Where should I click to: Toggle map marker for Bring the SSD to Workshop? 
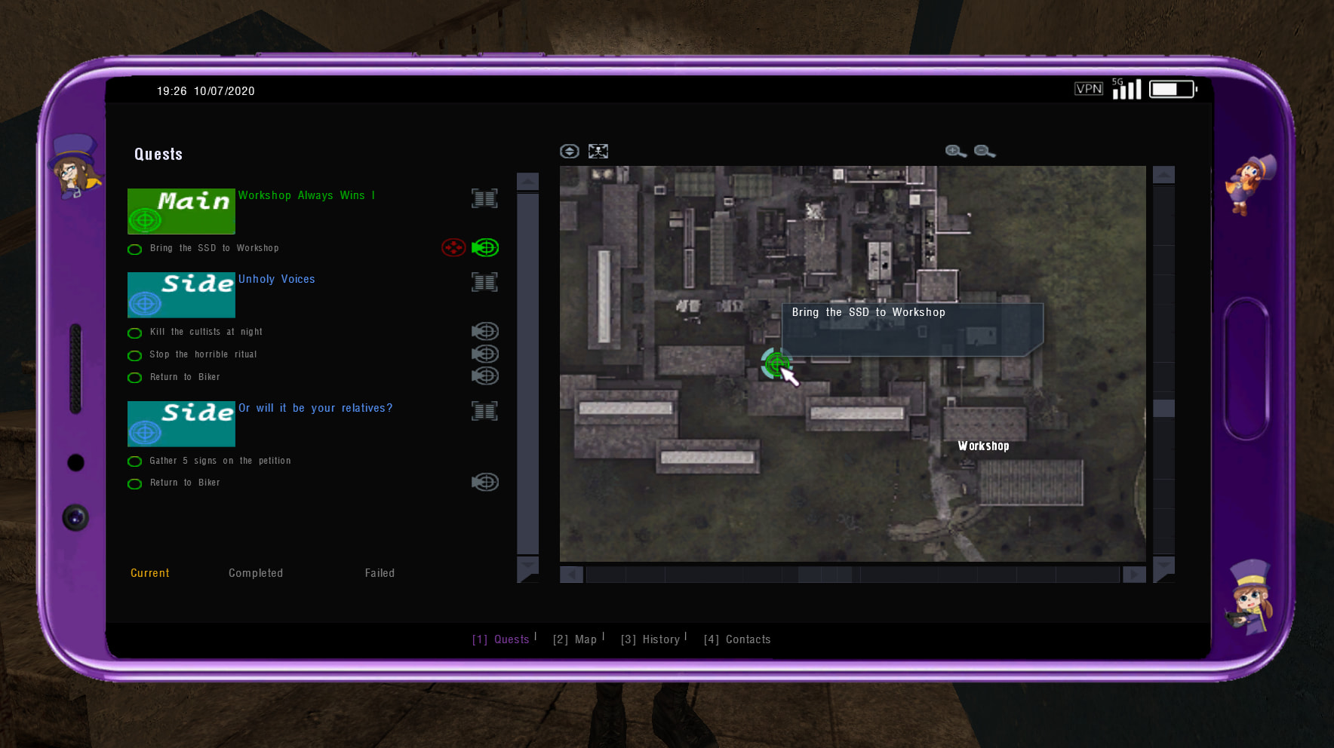[485, 247]
